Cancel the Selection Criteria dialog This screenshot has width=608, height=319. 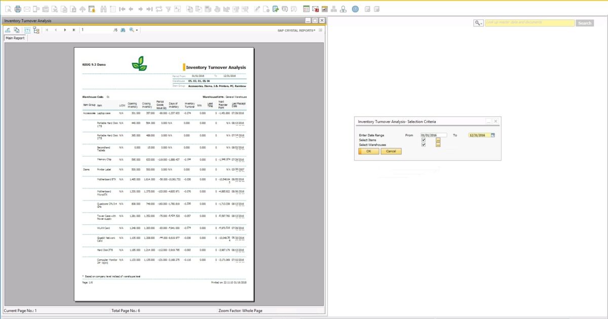[391, 151]
